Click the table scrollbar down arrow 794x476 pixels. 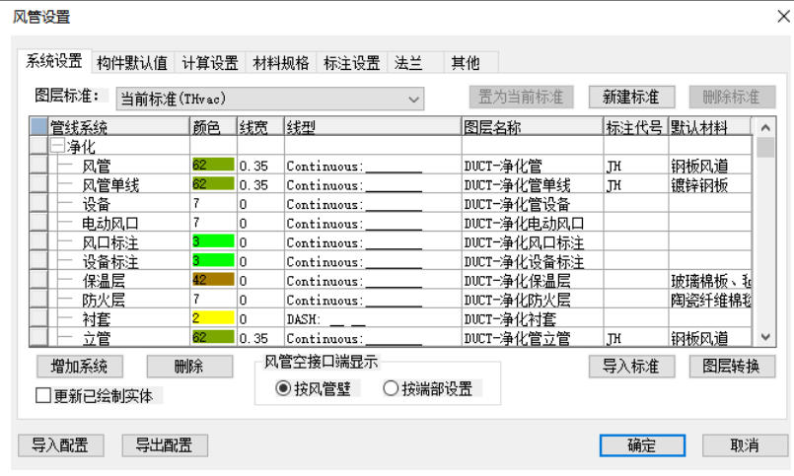click(765, 337)
